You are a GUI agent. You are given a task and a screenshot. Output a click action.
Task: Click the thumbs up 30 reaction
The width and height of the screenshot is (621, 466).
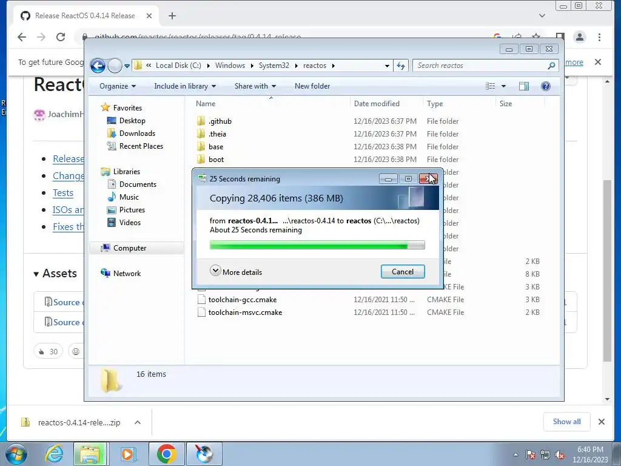click(x=49, y=351)
